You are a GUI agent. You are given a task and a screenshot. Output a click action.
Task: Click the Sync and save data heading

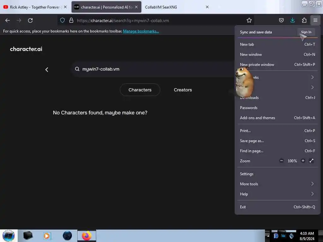256,32
